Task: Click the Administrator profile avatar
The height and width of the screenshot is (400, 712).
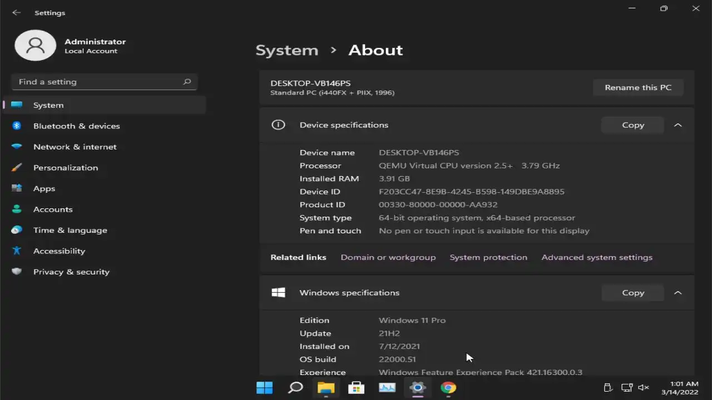Action: click(35, 46)
